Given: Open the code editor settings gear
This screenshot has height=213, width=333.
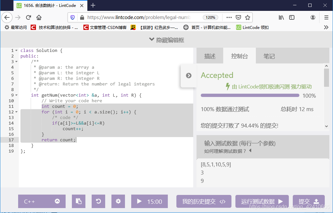Looking at the screenshot, I should click(118, 201).
